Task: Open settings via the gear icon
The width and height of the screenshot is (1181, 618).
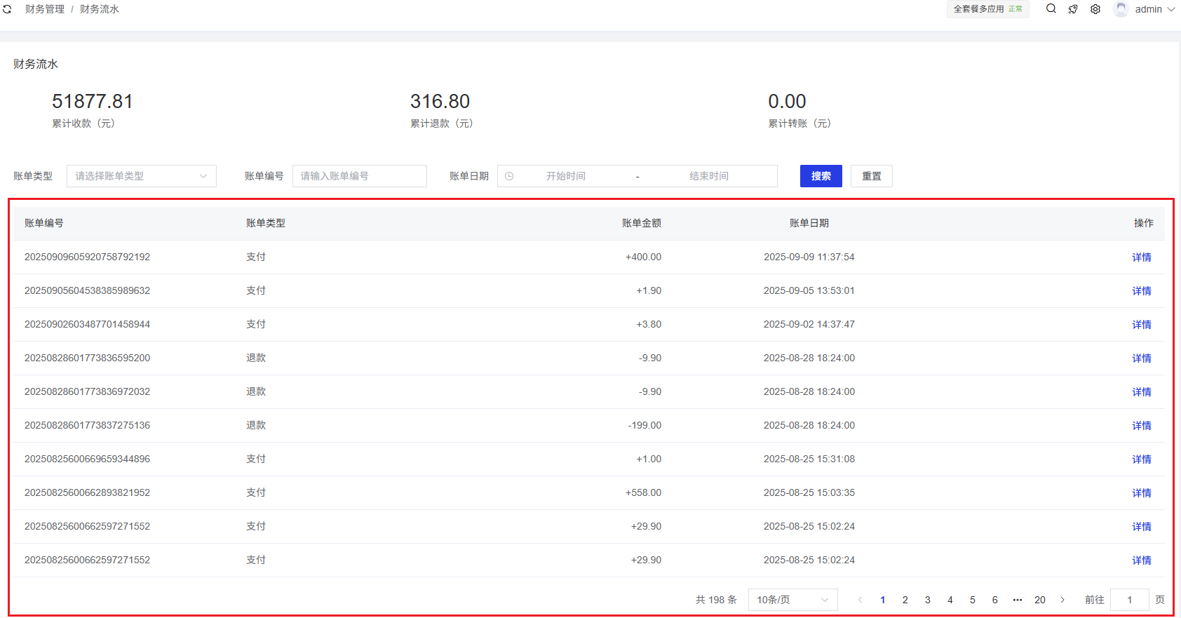Action: [1095, 9]
